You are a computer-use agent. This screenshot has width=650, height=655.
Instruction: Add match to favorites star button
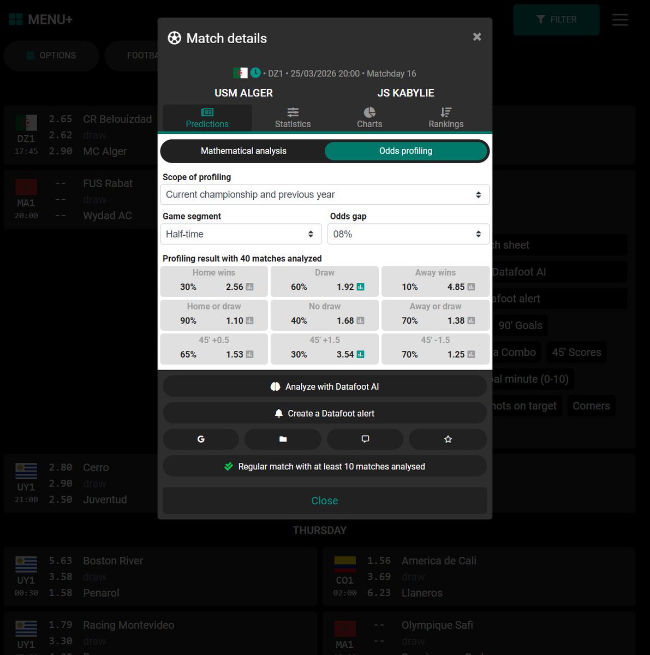pyautogui.click(x=448, y=439)
